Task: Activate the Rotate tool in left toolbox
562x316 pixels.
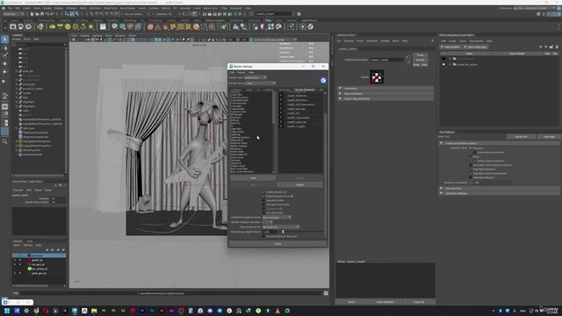Action: click(x=4, y=72)
